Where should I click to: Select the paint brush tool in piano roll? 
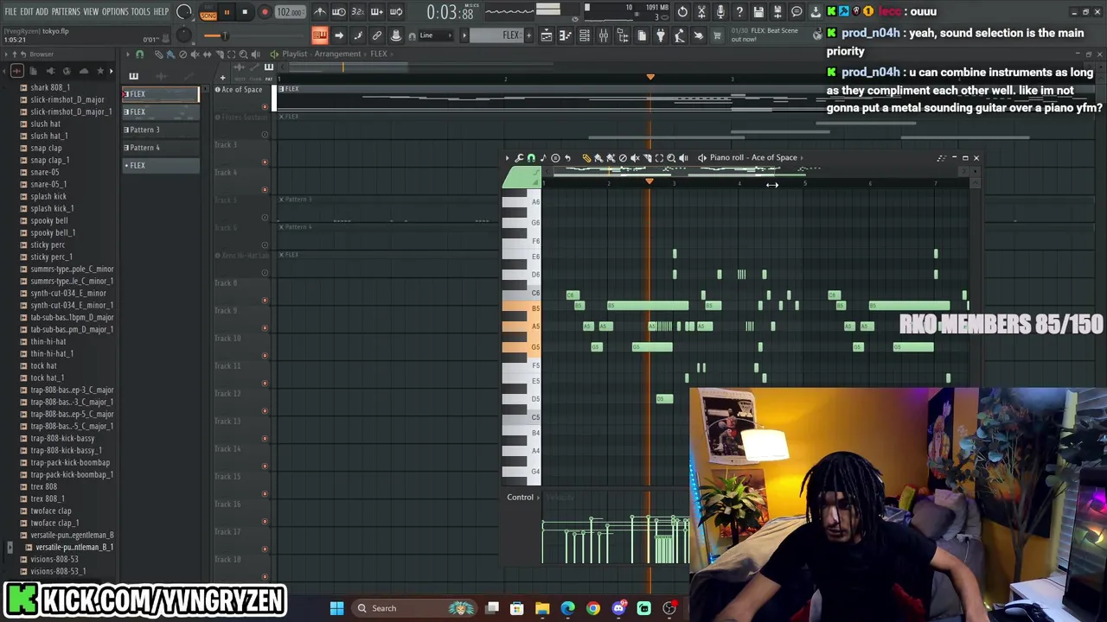[x=598, y=158]
